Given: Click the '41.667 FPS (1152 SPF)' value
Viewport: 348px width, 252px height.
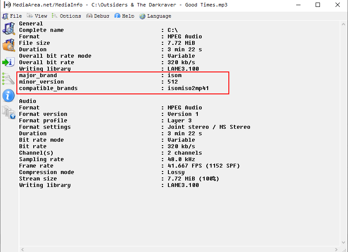Looking at the screenshot, I should pos(204,166).
